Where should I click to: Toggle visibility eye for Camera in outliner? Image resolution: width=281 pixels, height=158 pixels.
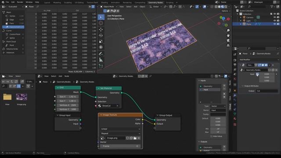(274, 18)
